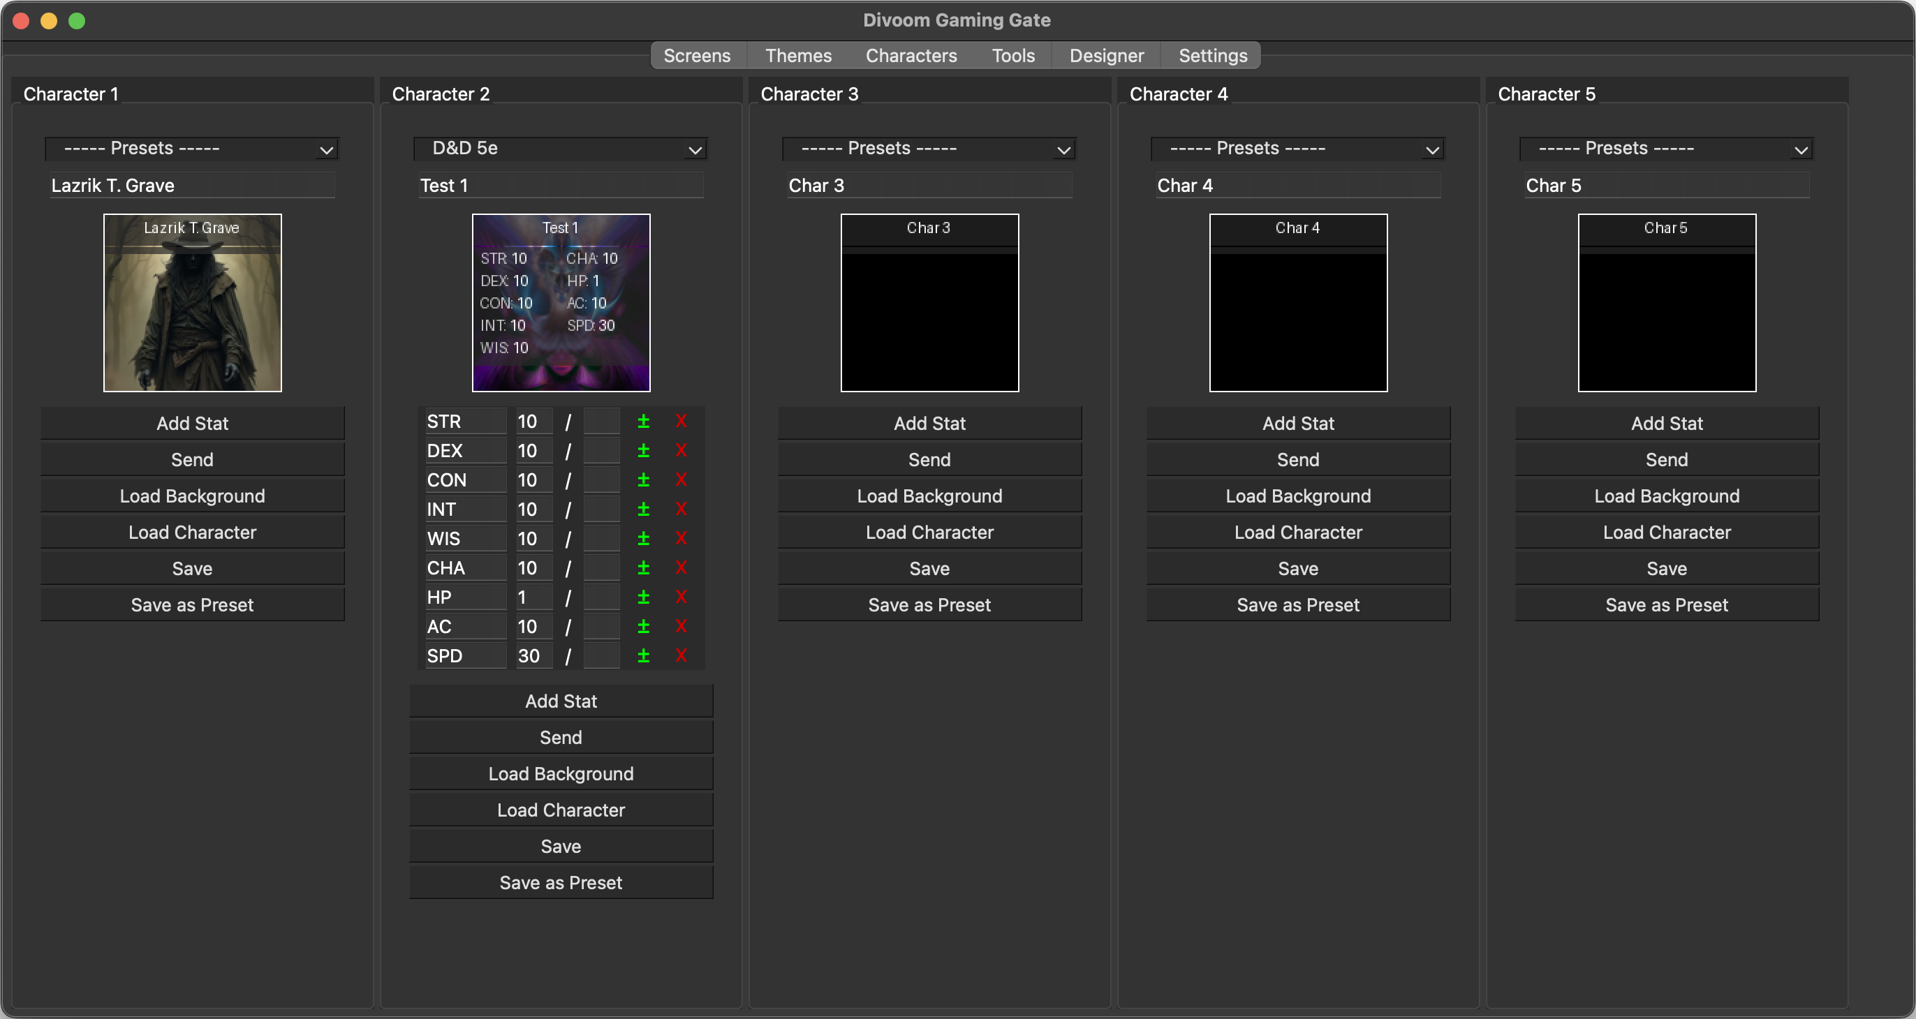Screen dimensions: 1916x1019
Task: Click the ± adjust icon for HP row
Action: [x=643, y=597]
